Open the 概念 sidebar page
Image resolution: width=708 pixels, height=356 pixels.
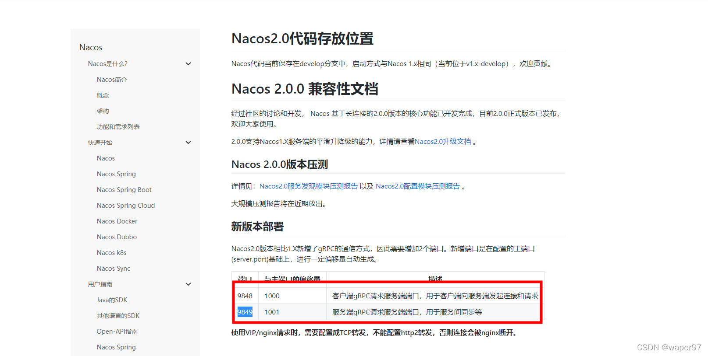tap(103, 95)
